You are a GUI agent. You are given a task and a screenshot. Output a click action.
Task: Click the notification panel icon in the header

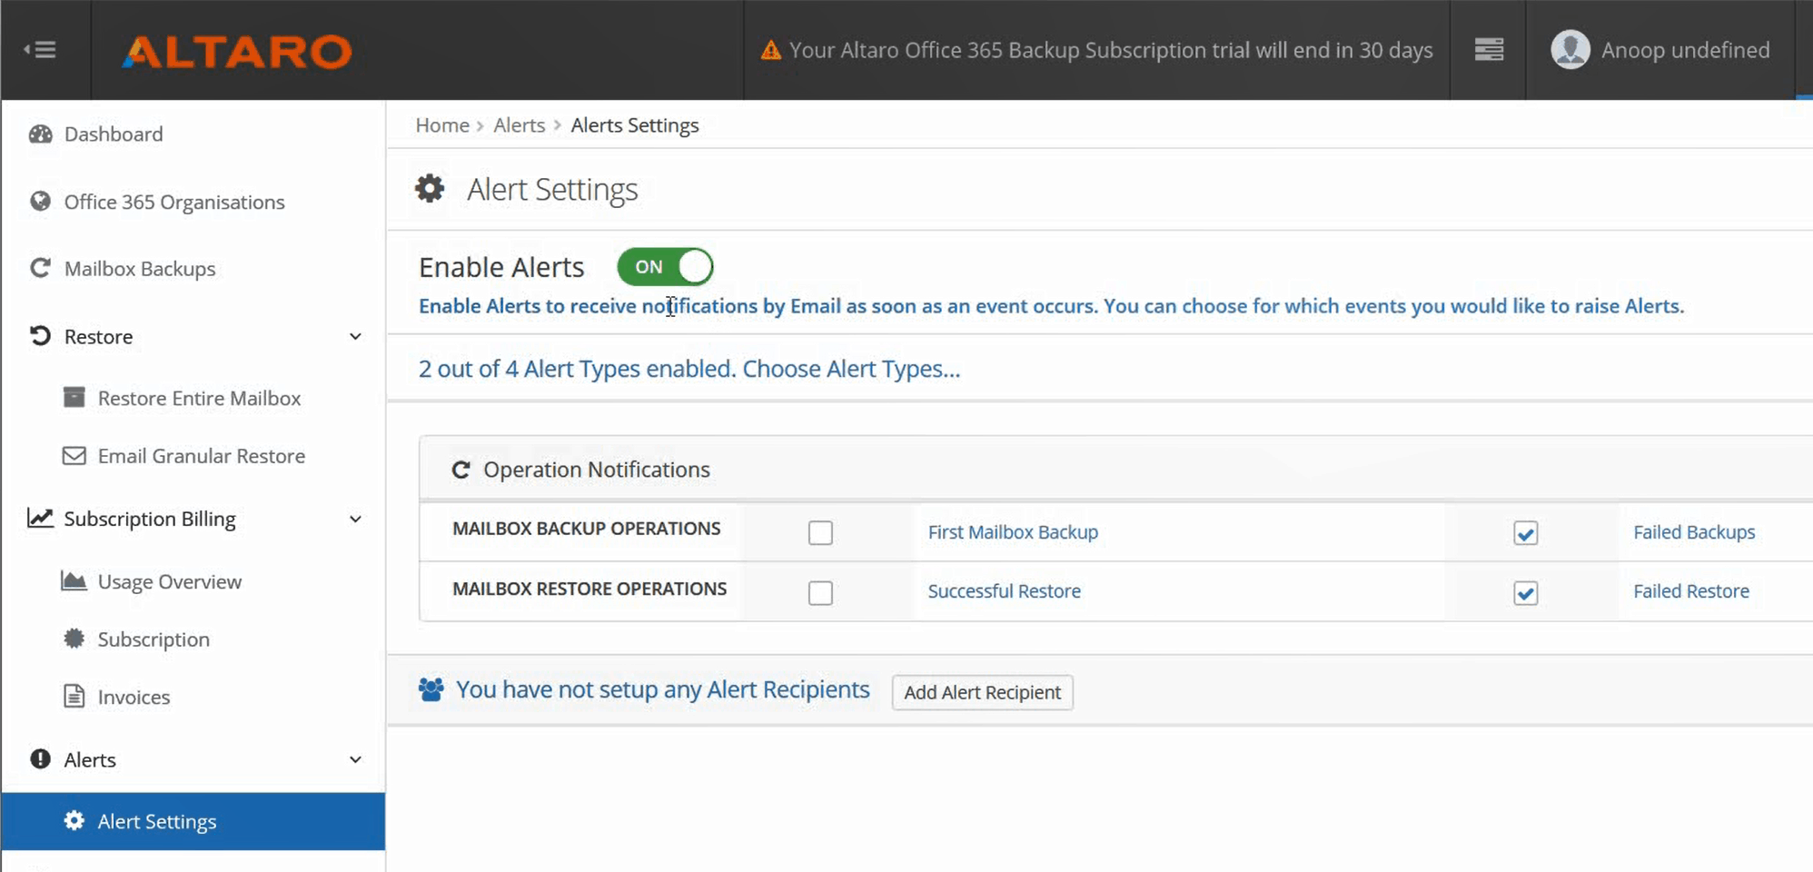point(1489,50)
